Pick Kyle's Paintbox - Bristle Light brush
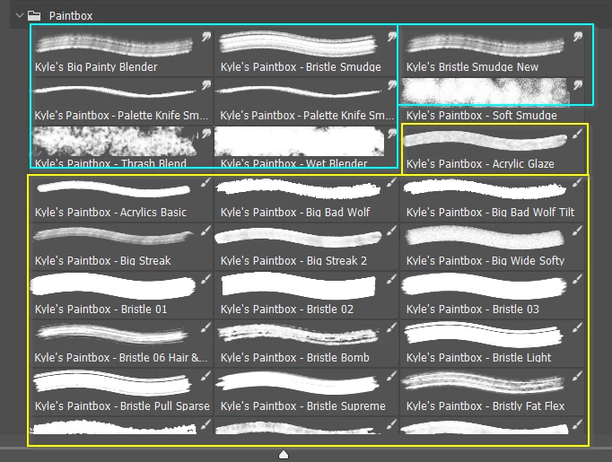Screen dimensions: 612x462 (492, 344)
